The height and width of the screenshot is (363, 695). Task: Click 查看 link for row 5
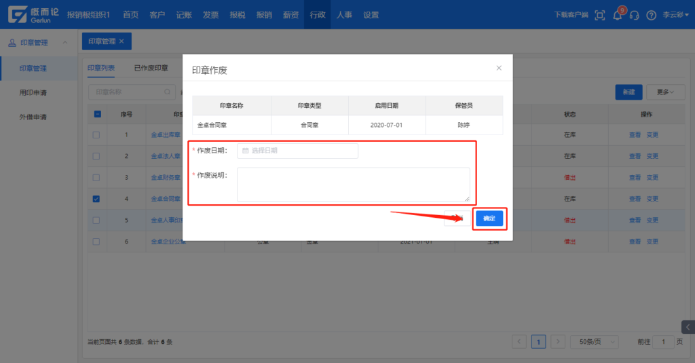635,220
